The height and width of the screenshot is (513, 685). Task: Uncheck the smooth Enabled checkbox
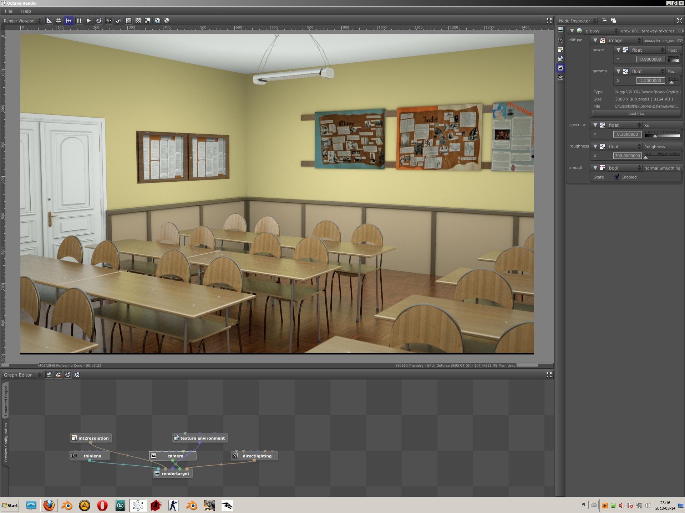point(617,177)
